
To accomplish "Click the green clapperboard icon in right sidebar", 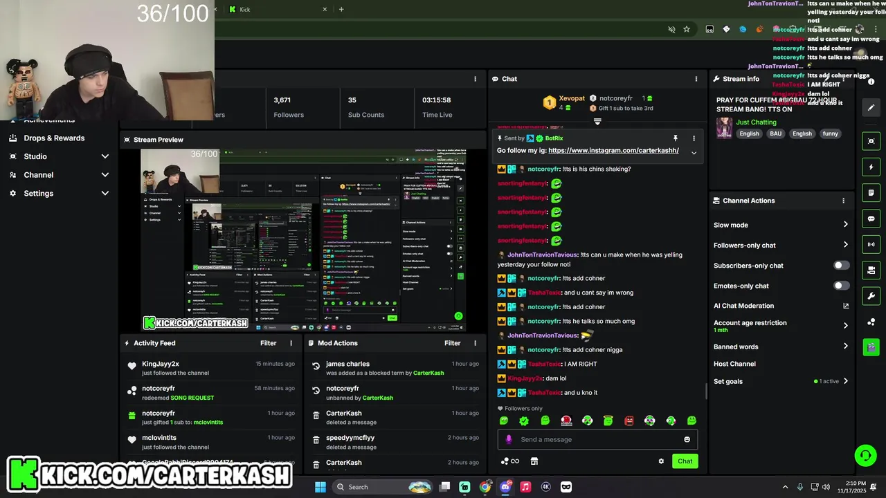I will click(x=871, y=347).
